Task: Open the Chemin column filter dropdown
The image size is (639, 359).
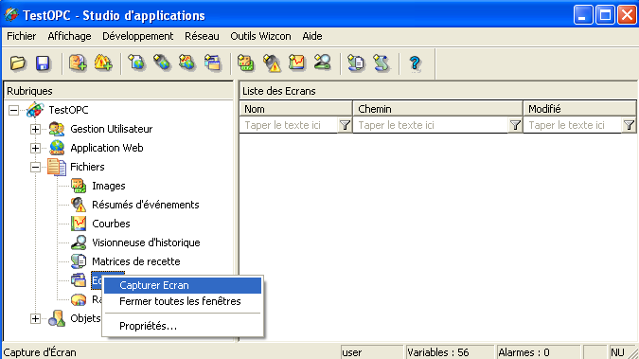Action: pos(515,125)
